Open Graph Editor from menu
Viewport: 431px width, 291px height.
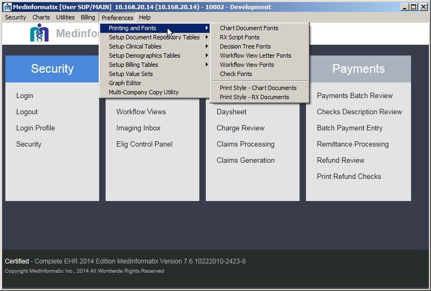(155, 83)
